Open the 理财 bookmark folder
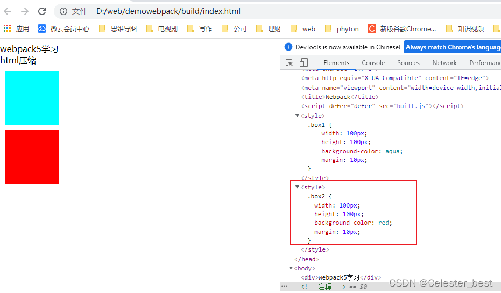This screenshot has width=501, height=293. 269,28
